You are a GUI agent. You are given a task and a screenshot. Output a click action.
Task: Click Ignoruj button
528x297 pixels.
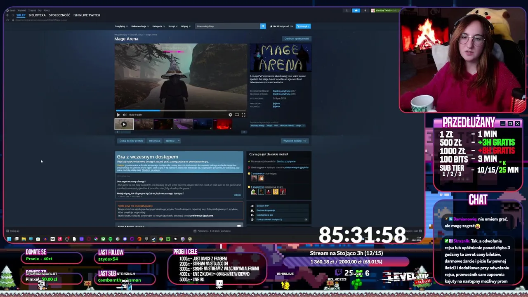pos(170,141)
